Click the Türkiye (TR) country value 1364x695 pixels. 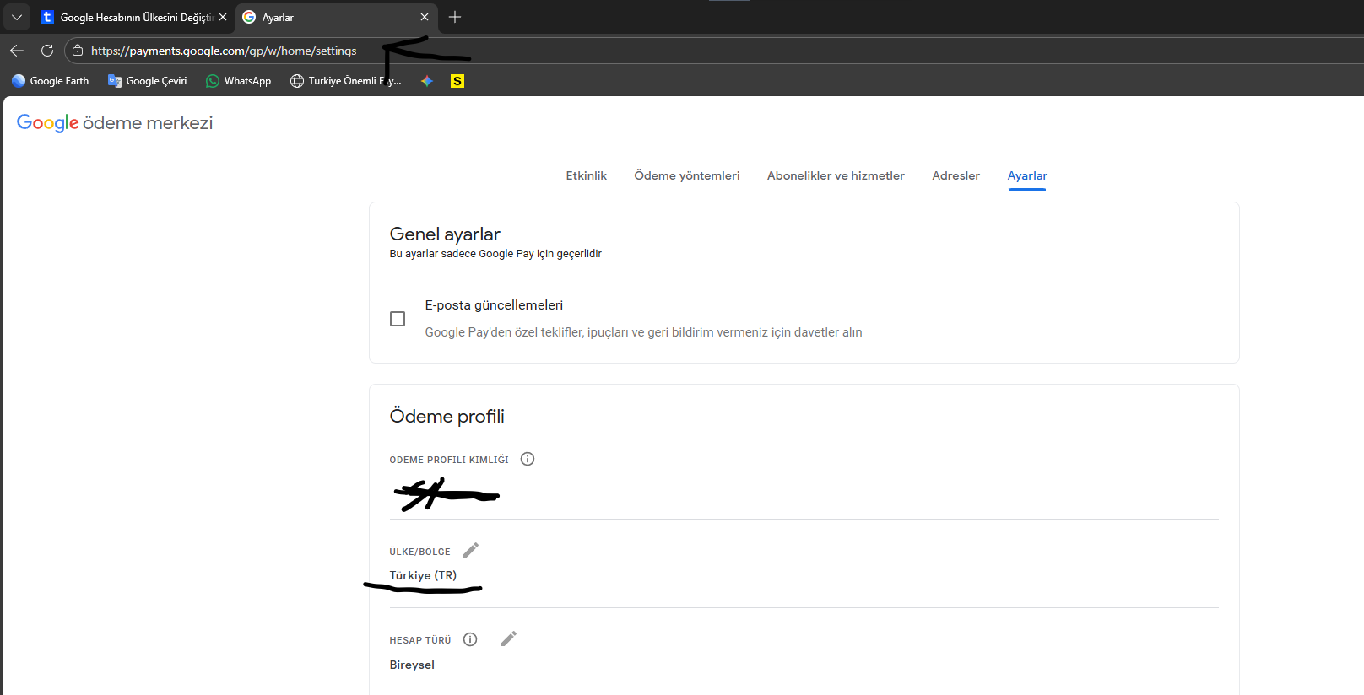pyautogui.click(x=423, y=575)
